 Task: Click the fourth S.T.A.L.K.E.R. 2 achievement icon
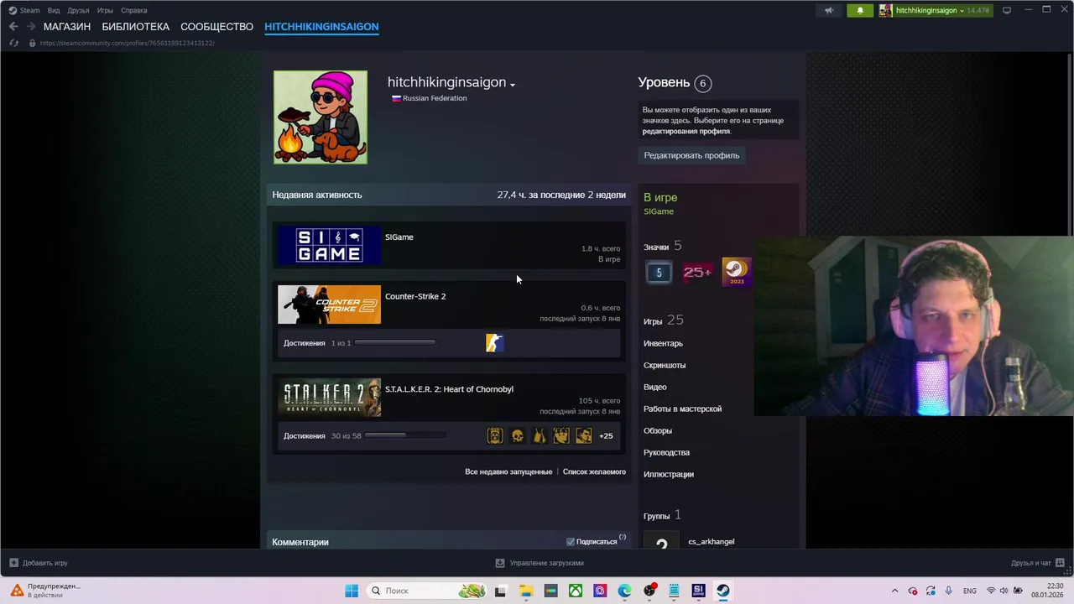click(561, 435)
